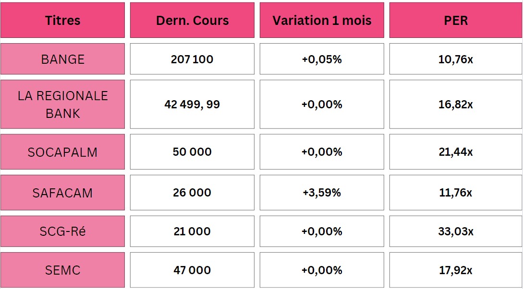This screenshot has width=523, height=289.
Task: Click the 50 000 price cell
Action: [192, 152]
